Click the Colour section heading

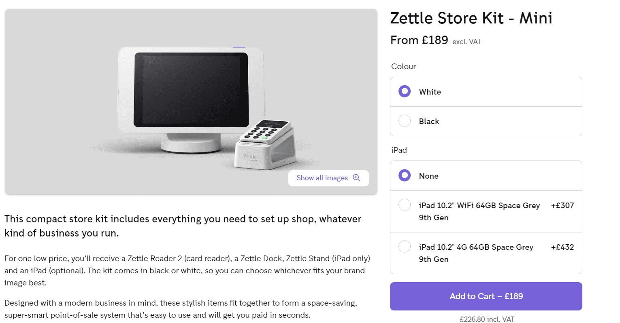403,66
